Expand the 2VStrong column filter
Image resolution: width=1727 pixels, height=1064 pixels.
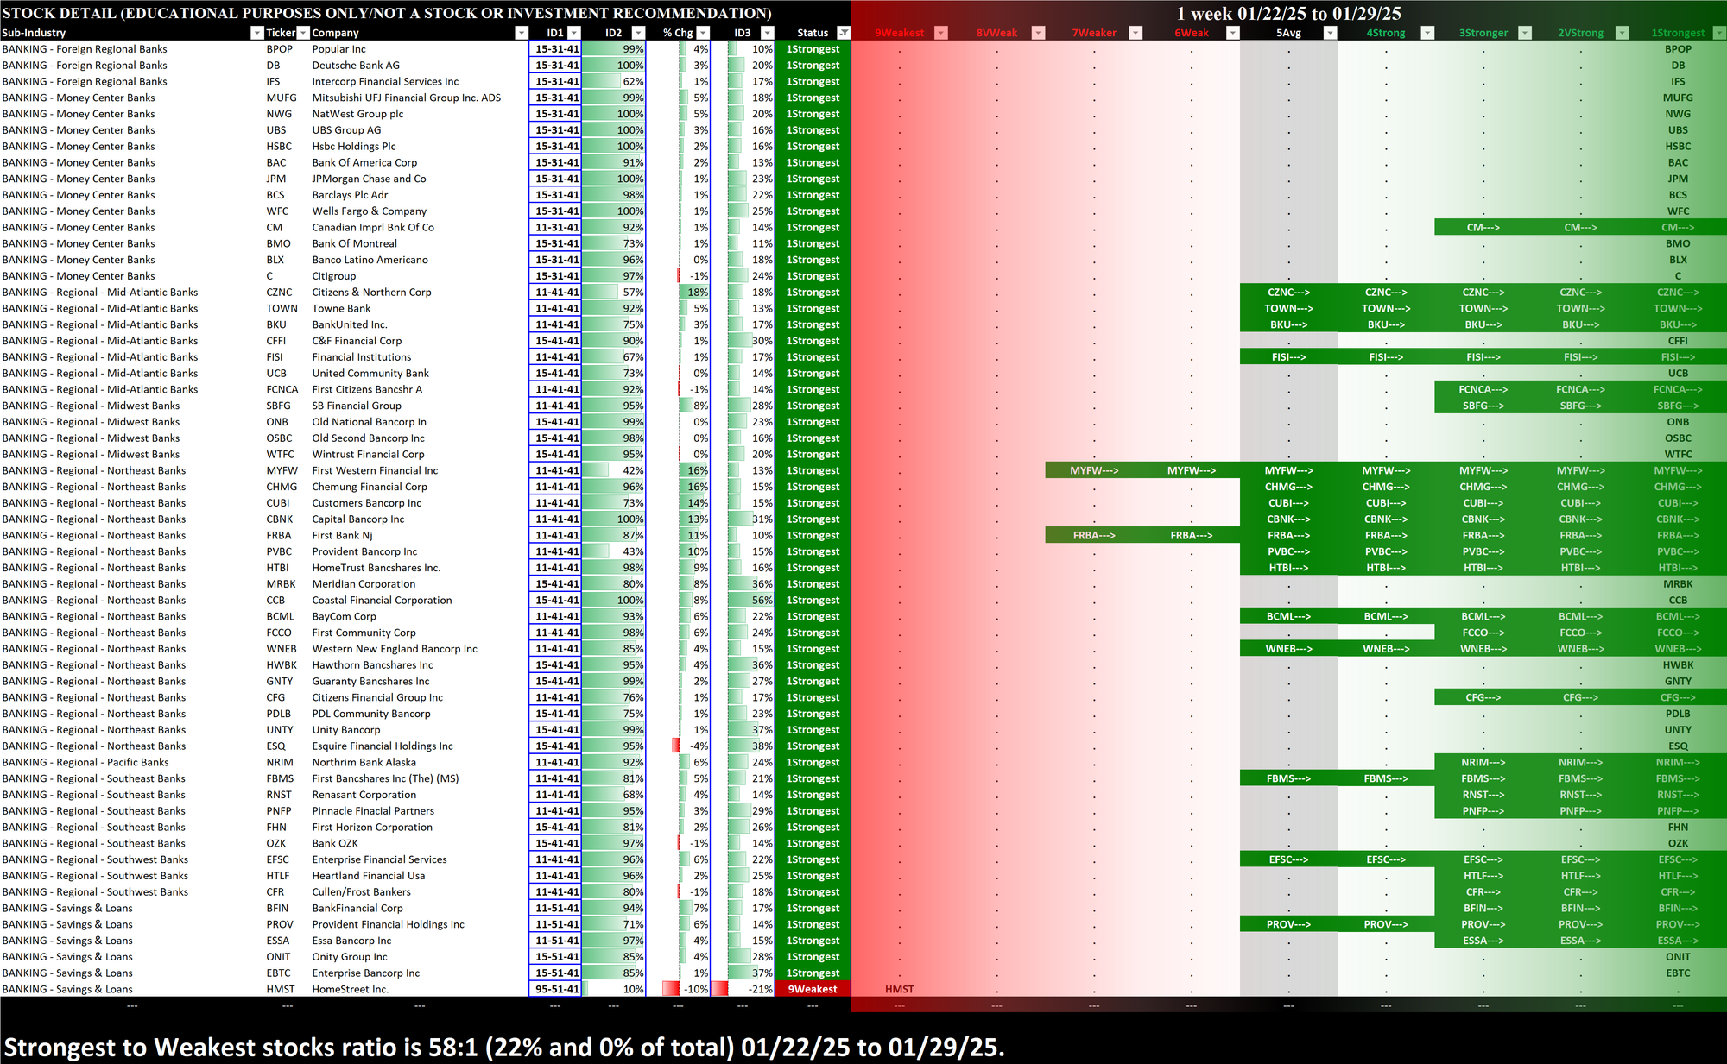tap(1622, 33)
